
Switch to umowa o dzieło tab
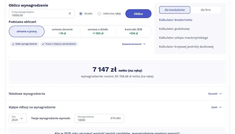pyautogui.click(x=98, y=31)
